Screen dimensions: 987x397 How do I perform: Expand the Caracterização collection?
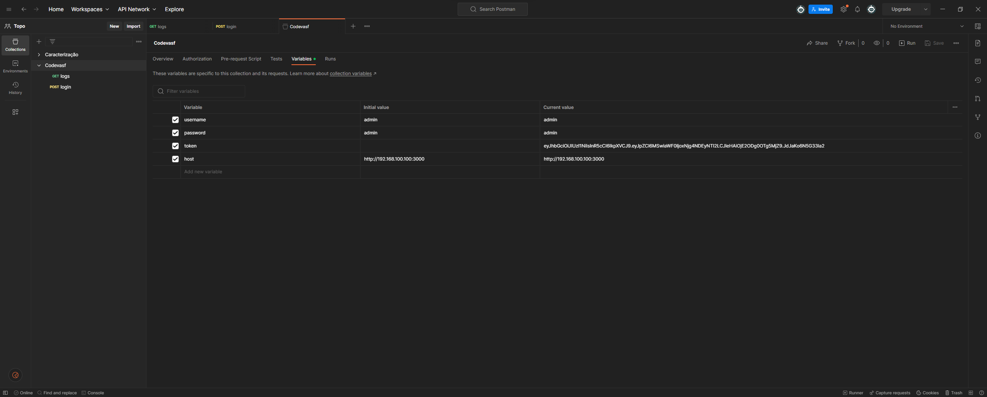pos(39,55)
